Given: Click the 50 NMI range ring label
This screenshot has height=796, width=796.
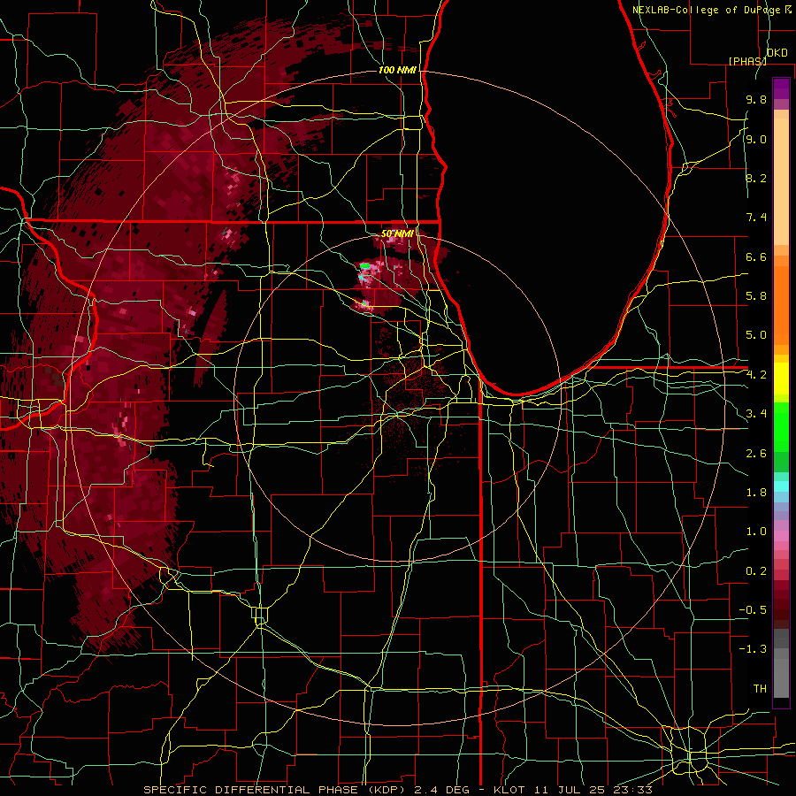Looking at the screenshot, I should [x=397, y=234].
